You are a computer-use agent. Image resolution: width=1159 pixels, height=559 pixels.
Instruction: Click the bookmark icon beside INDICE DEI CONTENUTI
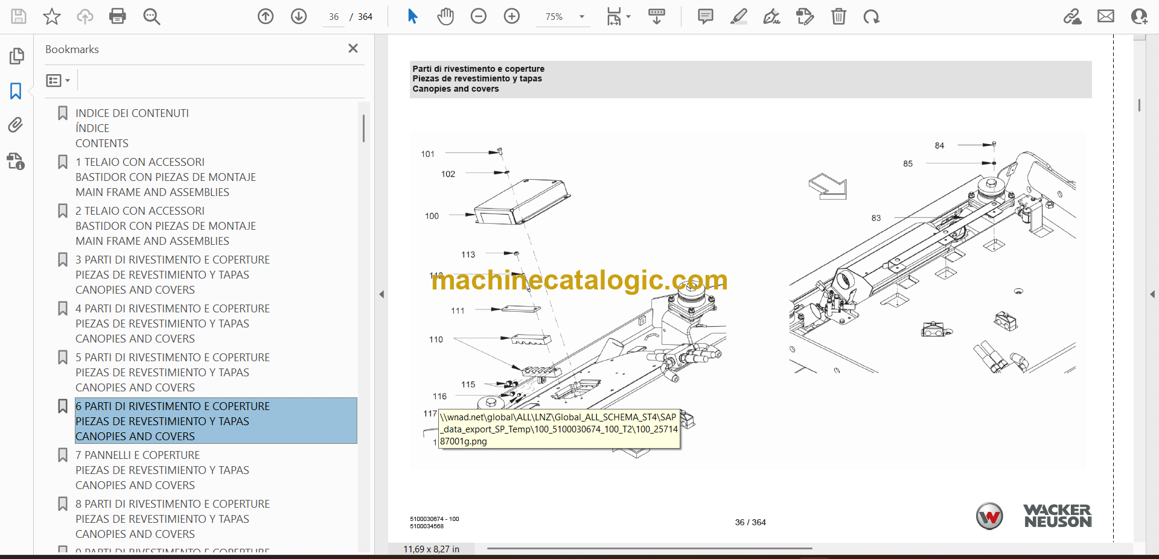[63, 113]
